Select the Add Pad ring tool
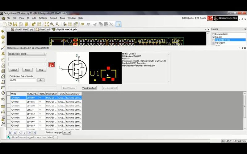247x154 pixels. 3,37
